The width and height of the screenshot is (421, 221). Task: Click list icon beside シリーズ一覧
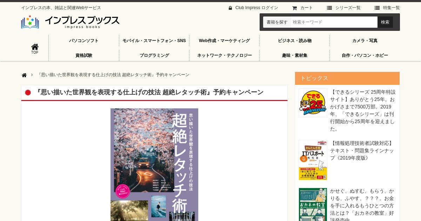tap(329, 8)
